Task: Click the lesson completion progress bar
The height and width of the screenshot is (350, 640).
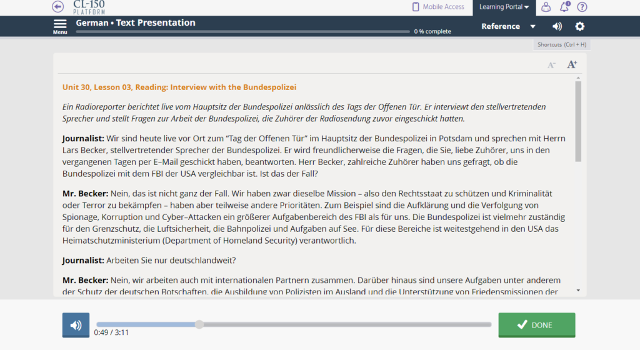Action: point(243,31)
